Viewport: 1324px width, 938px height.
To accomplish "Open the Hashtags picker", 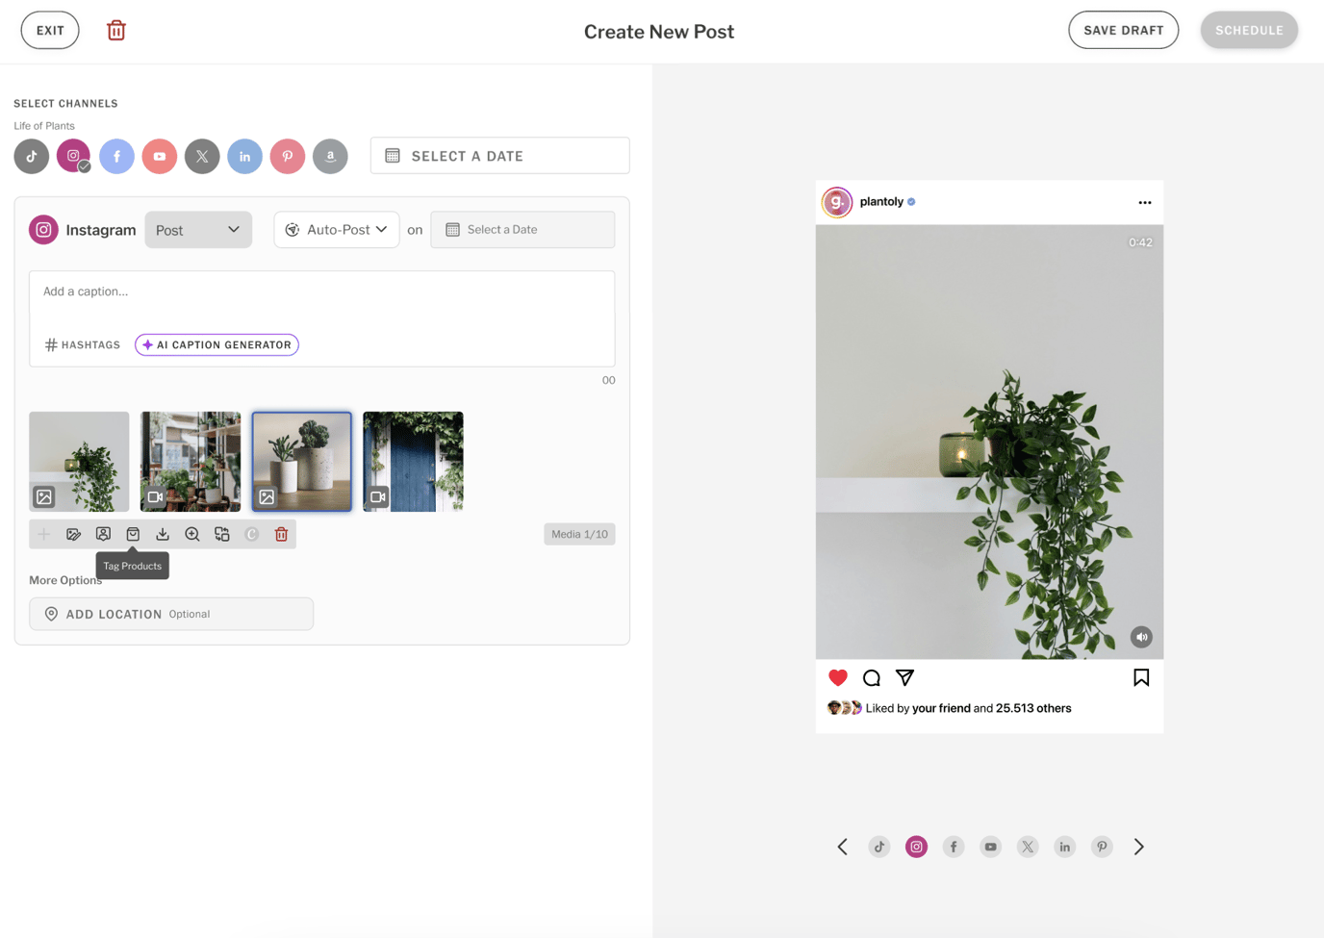I will pos(82,344).
